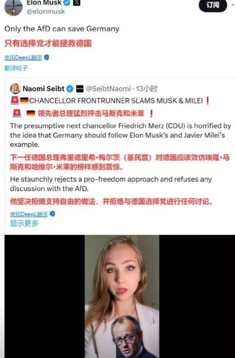Open Naomi Seibt's avatar in the quoted post
This screenshot has width=235, height=358.
[x=15, y=88]
